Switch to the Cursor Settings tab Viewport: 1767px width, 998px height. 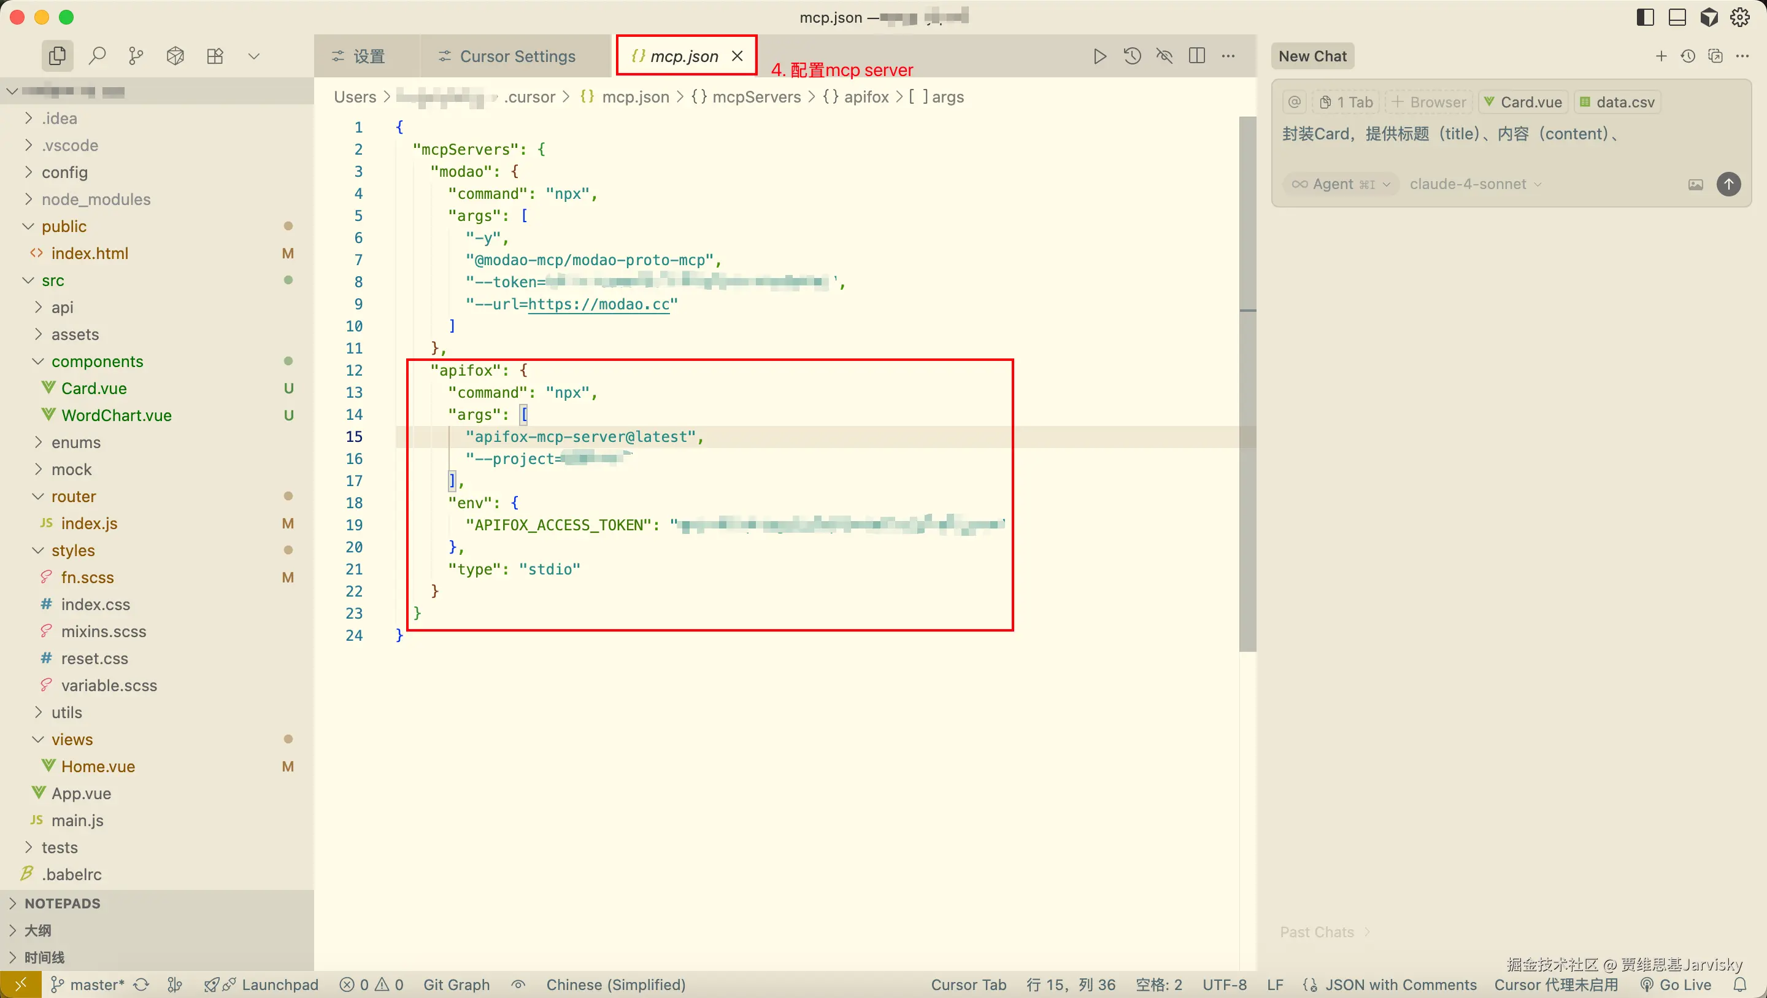pos(507,56)
